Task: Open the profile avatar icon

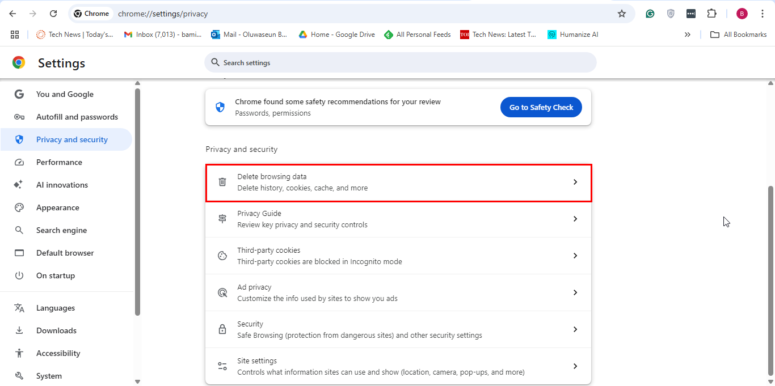Action: 742,14
